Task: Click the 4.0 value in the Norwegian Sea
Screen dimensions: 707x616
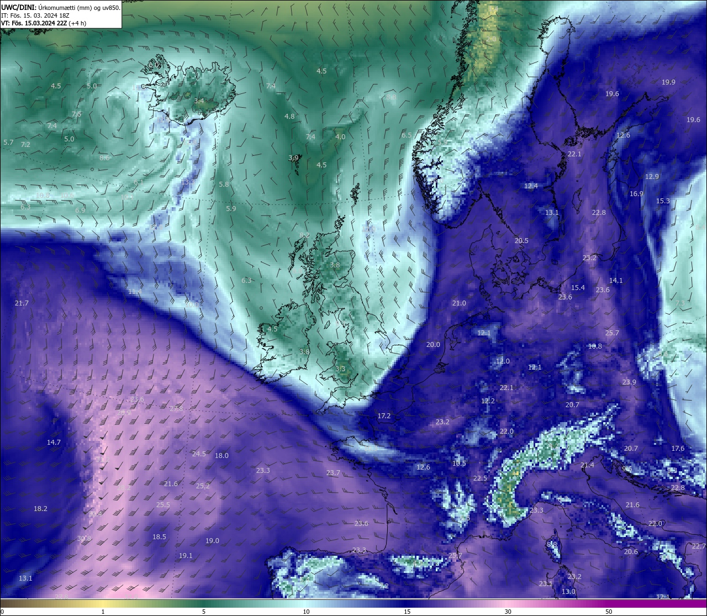Action: (x=340, y=137)
